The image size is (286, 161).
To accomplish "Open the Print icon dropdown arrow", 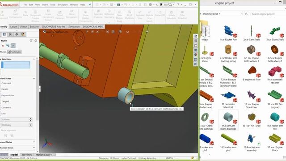I will point(122,4).
